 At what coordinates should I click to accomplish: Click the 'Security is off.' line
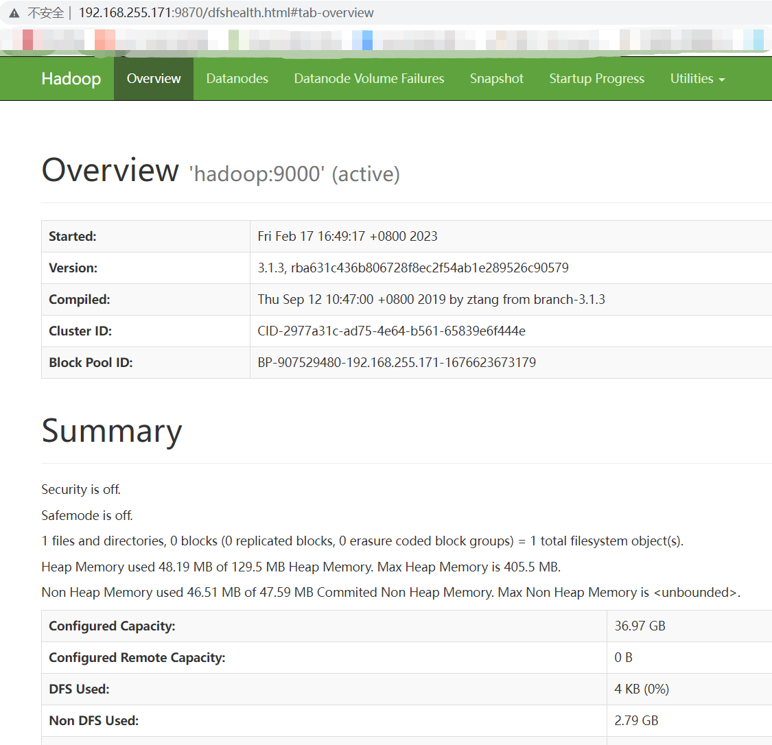pos(81,490)
